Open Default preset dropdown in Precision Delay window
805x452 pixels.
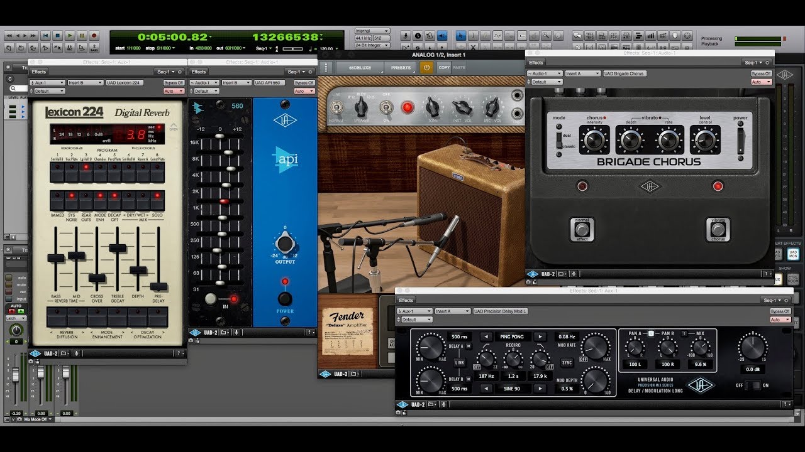click(x=416, y=320)
